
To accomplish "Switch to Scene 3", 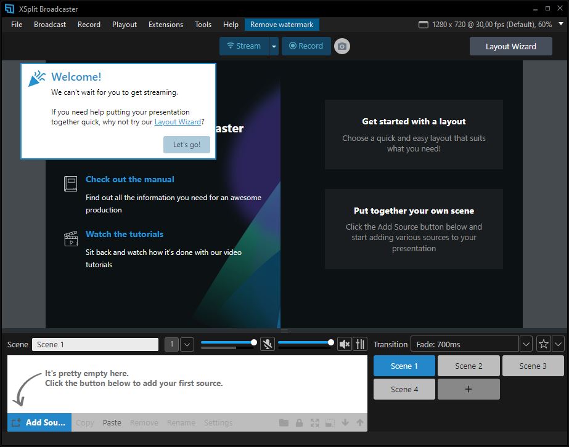I will pyautogui.click(x=533, y=366).
